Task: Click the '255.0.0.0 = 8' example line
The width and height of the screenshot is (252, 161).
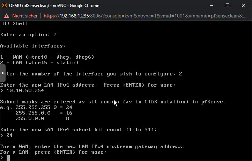Action: pos(43,118)
